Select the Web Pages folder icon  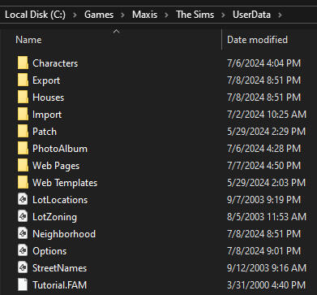[23, 166]
